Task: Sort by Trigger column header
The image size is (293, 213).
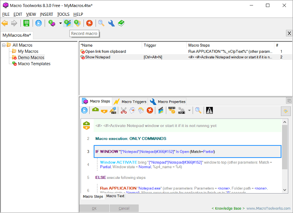Action: pyautogui.click(x=164, y=45)
